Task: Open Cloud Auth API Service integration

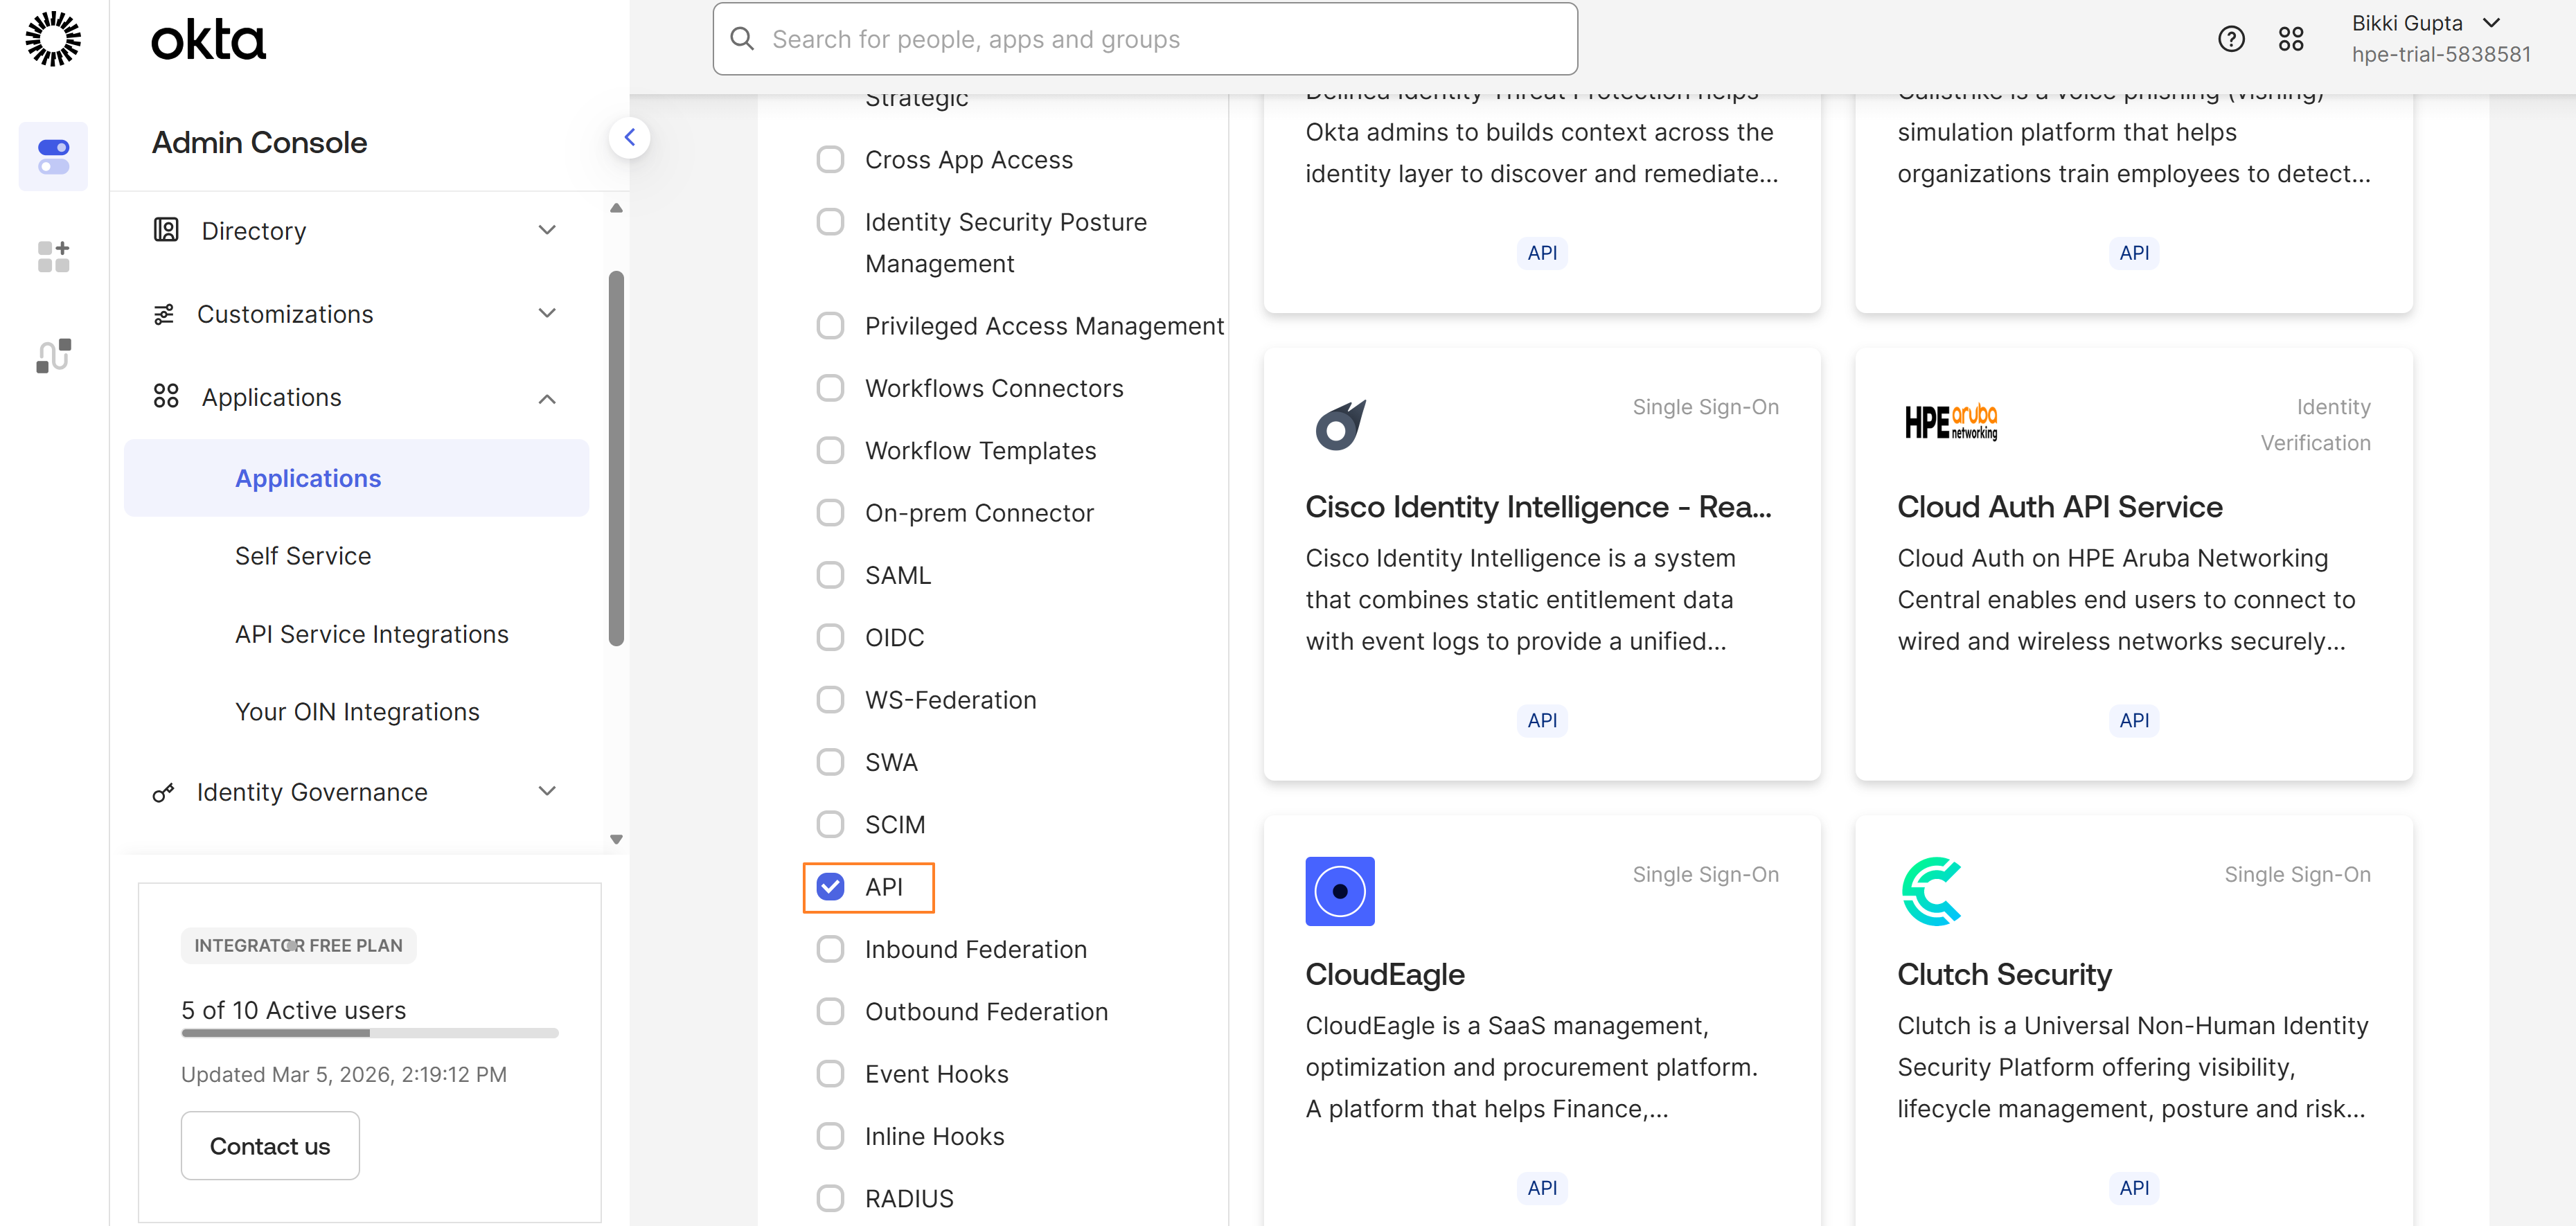Action: pos(2060,507)
